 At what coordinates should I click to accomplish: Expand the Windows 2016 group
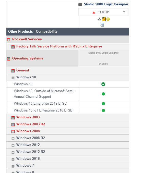point(13,159)
